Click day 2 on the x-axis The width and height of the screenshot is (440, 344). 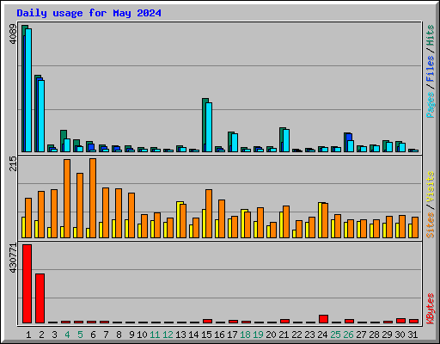pyautogui.click(x=41, y=335)
